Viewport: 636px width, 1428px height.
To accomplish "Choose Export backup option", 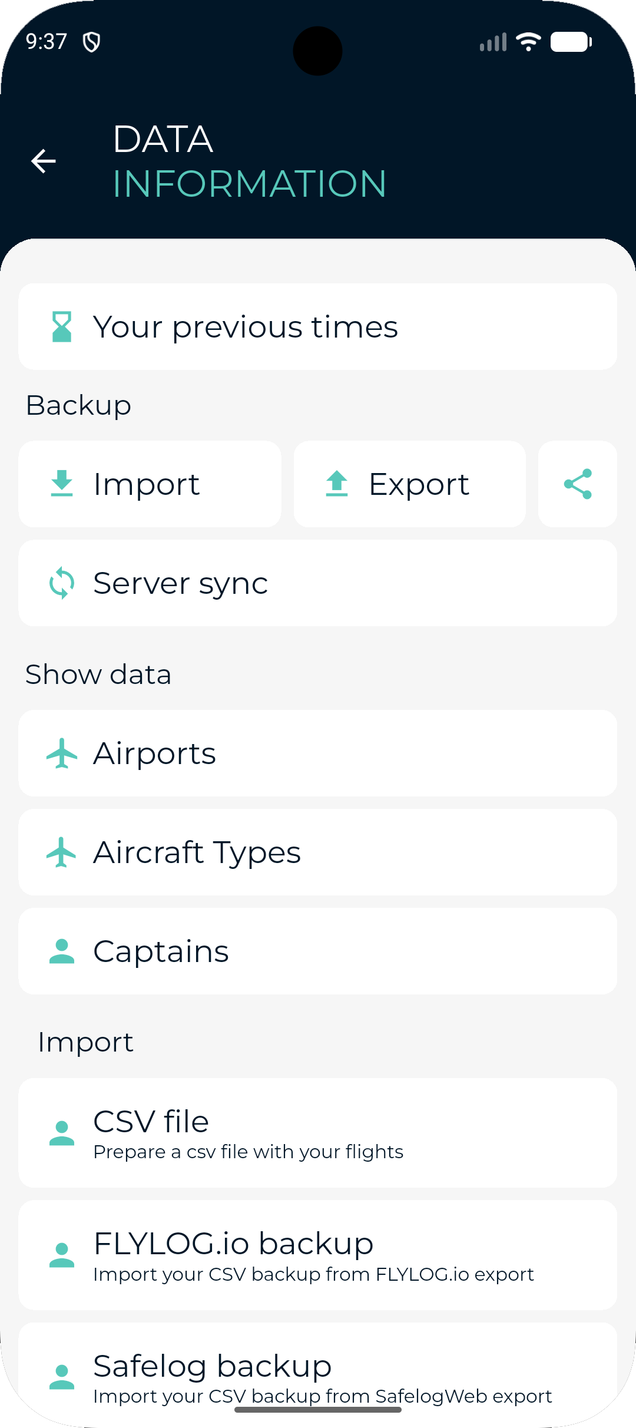I will pyautogui.click(x=410, y=484).
